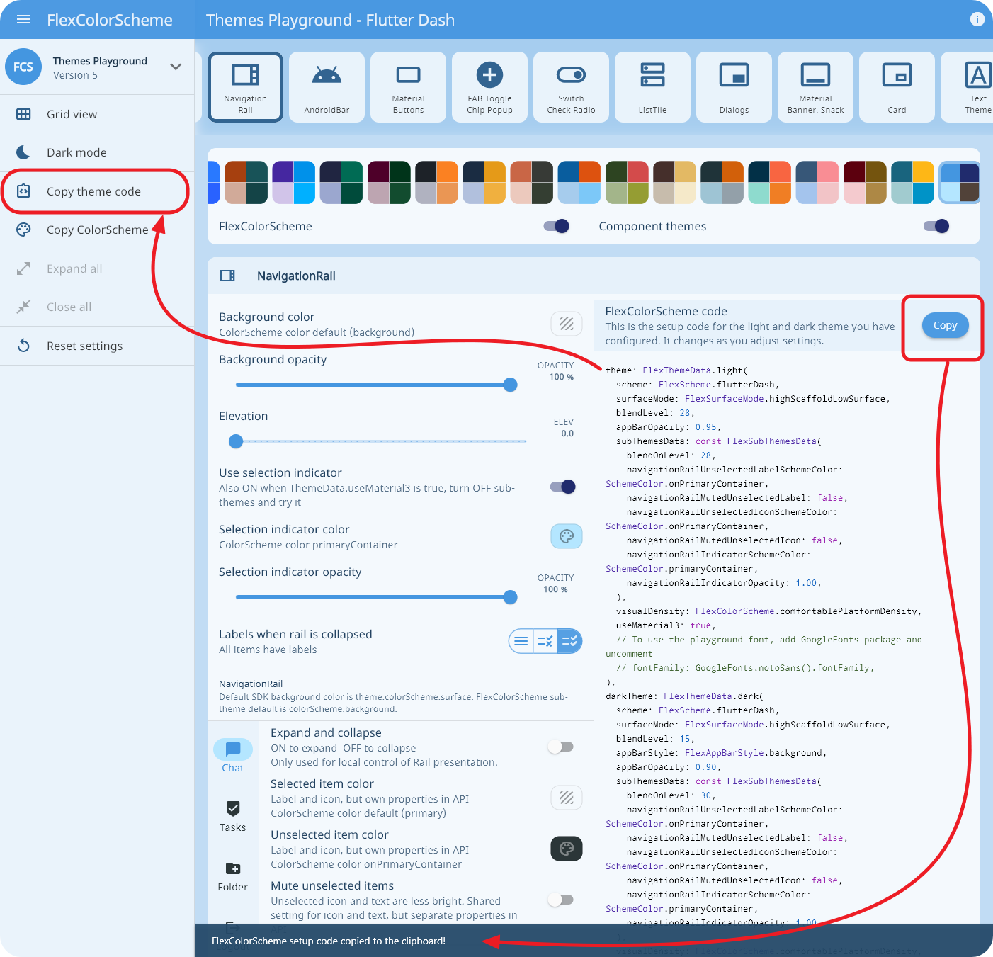This screenshot has width=993, height=957.
Task: Select the selected blue color scheme swatch
Action: pos(960,182)
